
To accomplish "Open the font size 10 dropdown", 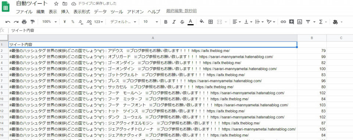I will tap(151, 22).
